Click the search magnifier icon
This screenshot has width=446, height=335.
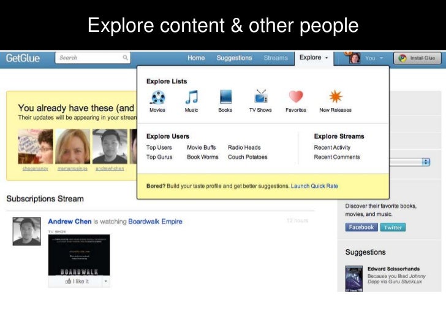(x=126, y=58)
